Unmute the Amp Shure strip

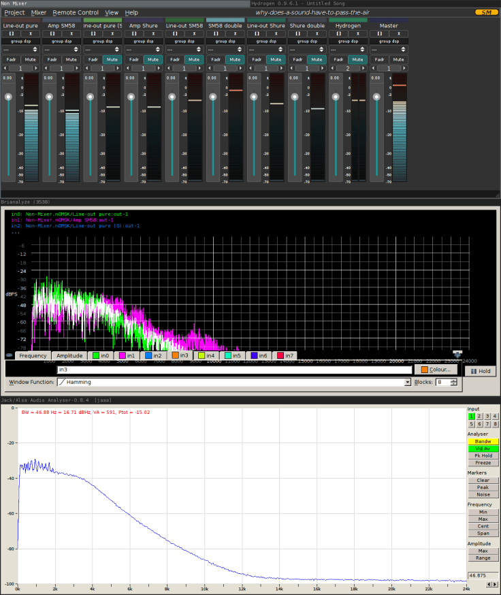(153, 59)
